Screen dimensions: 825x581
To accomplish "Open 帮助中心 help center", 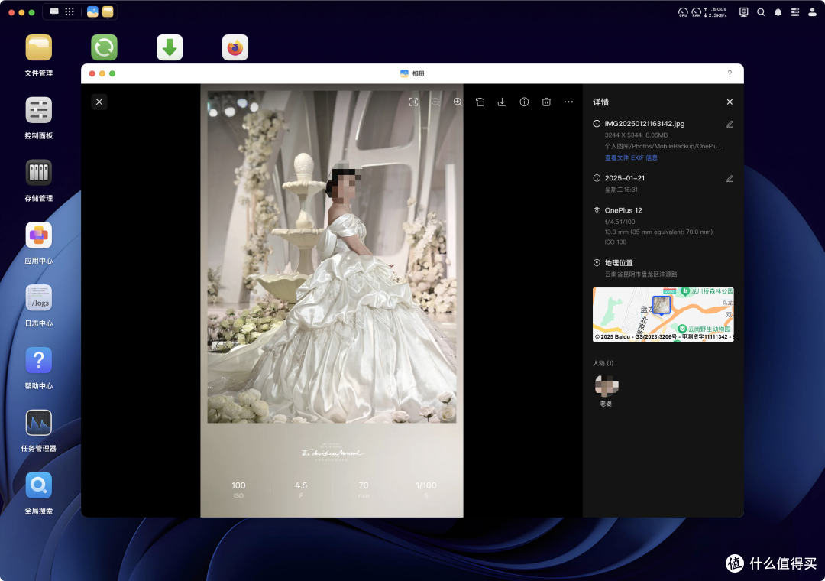I will pyautogui.click(x=38, y=368).
